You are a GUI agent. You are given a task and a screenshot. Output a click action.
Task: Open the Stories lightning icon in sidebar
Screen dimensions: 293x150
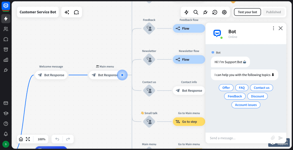[6, 19]
